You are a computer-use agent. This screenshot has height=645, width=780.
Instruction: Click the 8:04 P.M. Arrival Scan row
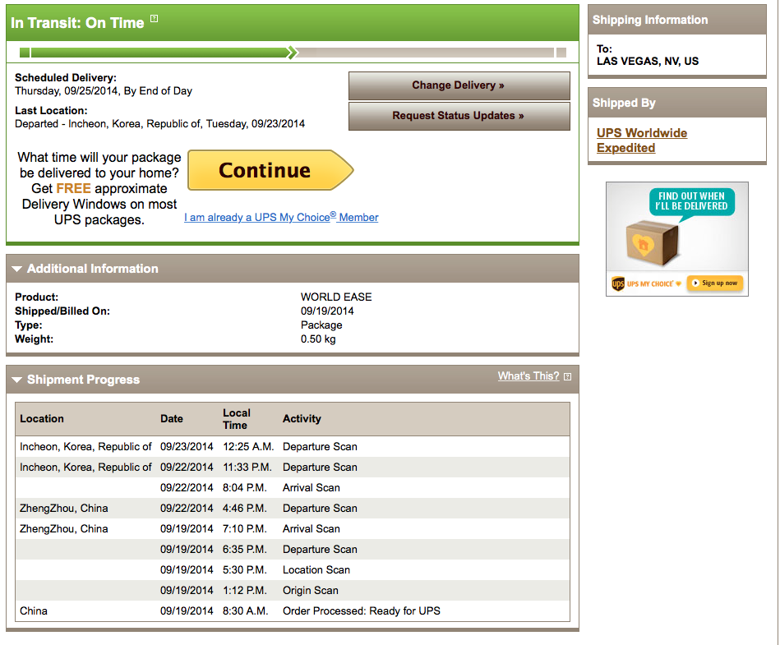click(x=293, y=488)
